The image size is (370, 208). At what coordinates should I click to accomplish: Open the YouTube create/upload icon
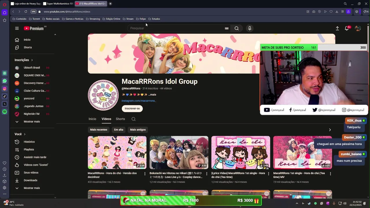[x=337, y=28]
